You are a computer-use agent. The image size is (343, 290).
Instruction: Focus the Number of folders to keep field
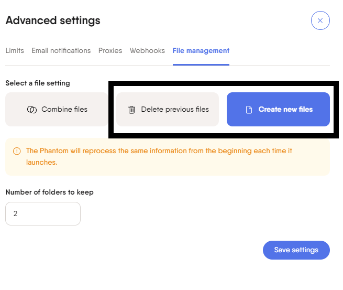tap(43, 214)
